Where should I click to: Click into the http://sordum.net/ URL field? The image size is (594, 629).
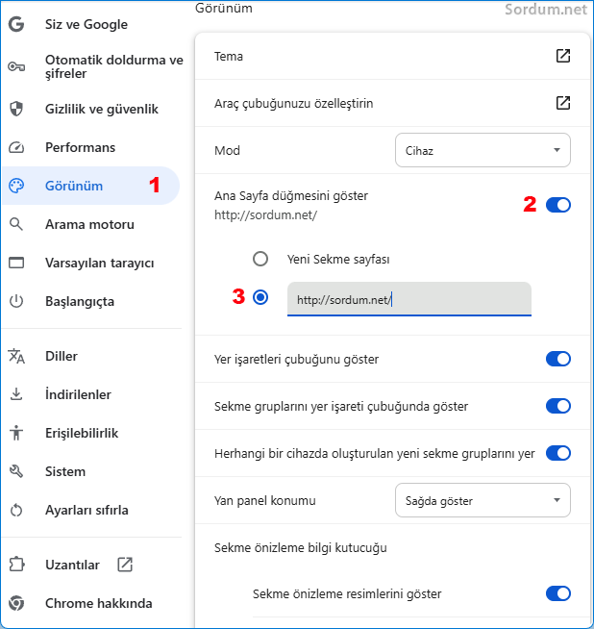pos(409,299)
